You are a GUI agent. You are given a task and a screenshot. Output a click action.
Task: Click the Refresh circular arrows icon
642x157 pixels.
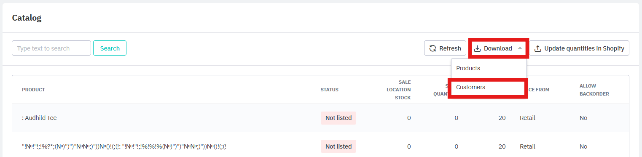tap(432, 48)
